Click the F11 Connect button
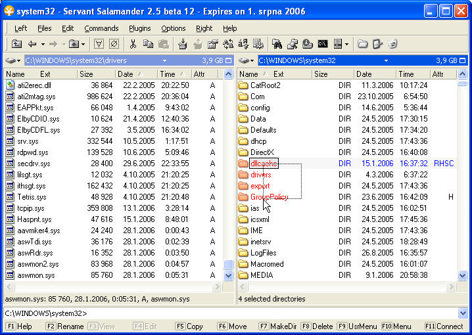This screenshot has width=472, height=335. [444, 326]
